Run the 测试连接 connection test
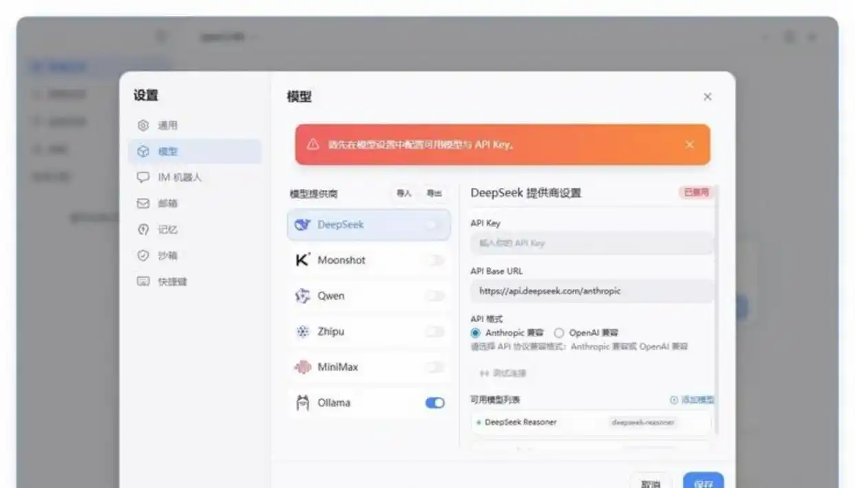The width and height of the screenshot is (855, 488). coord(509,373)
